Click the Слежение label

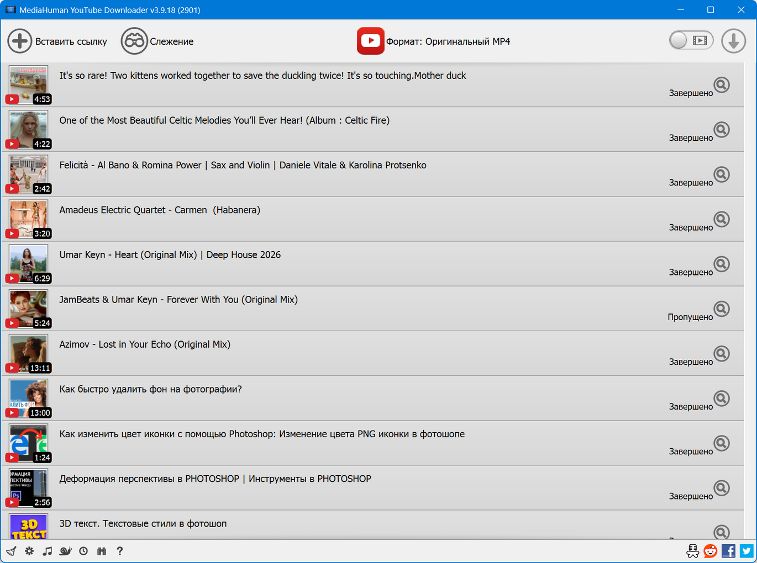click(x=172, y=42)
